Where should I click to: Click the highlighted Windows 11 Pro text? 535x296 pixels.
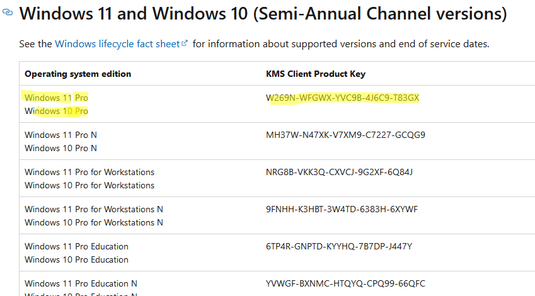coord(56,98)
